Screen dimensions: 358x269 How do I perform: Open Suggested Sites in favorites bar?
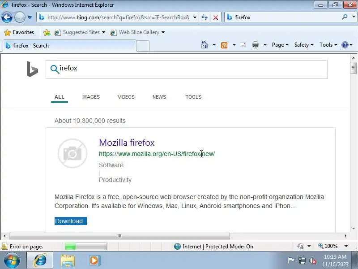(x=80, y=32)
